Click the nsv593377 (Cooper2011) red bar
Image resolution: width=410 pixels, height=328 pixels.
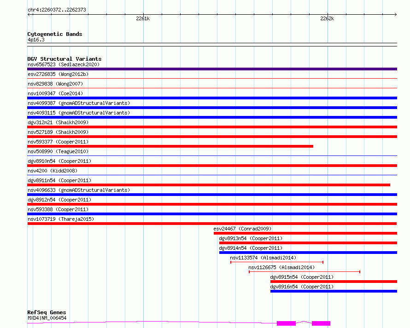170,146
